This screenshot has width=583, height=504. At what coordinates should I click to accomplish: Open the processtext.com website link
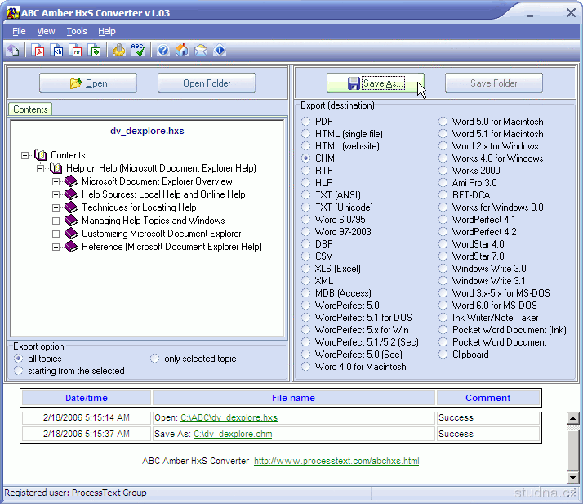pyautogui.click(x=336, y=461)
